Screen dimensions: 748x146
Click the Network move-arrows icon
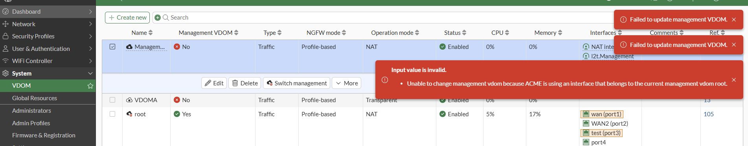coord(6,24)
